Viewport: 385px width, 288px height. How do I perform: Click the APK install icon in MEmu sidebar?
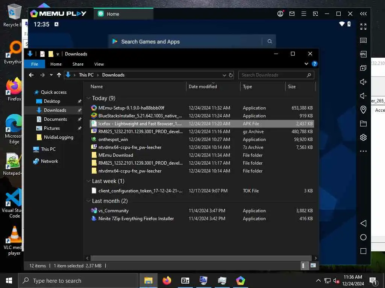click(363, 54)
